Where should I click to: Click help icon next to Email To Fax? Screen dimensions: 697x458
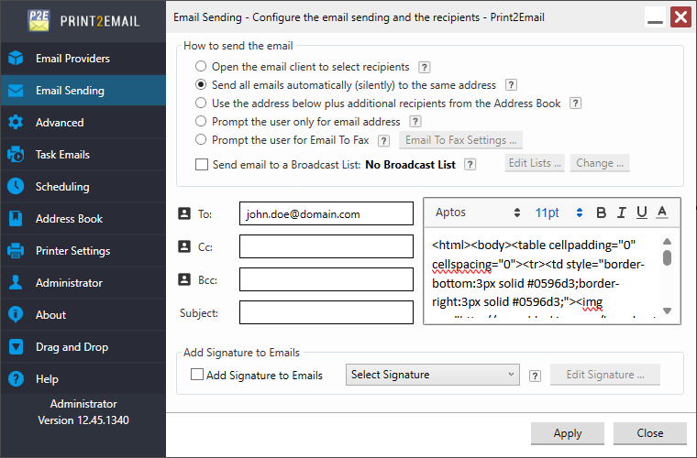(x=383, y=140)
